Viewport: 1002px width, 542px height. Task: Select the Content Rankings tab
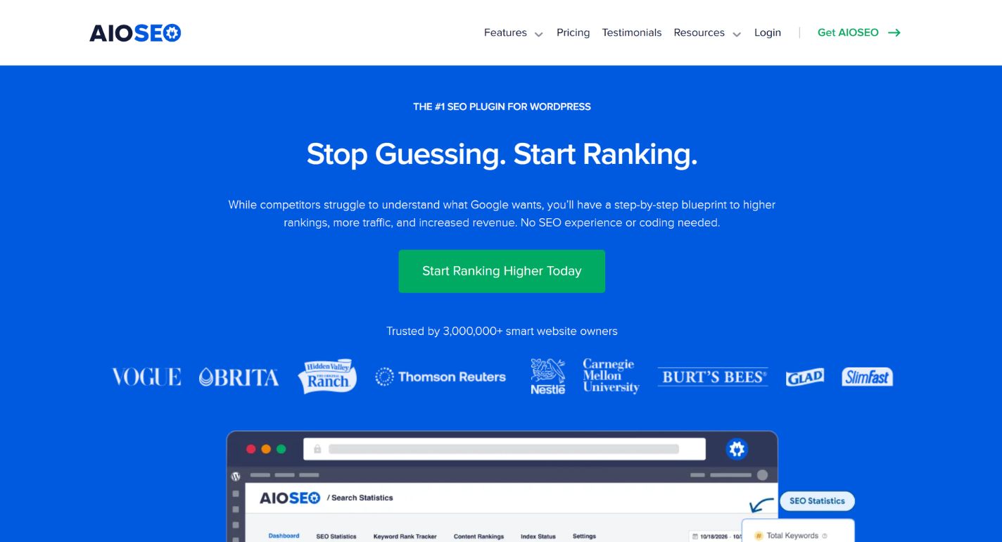coord(478,536)
